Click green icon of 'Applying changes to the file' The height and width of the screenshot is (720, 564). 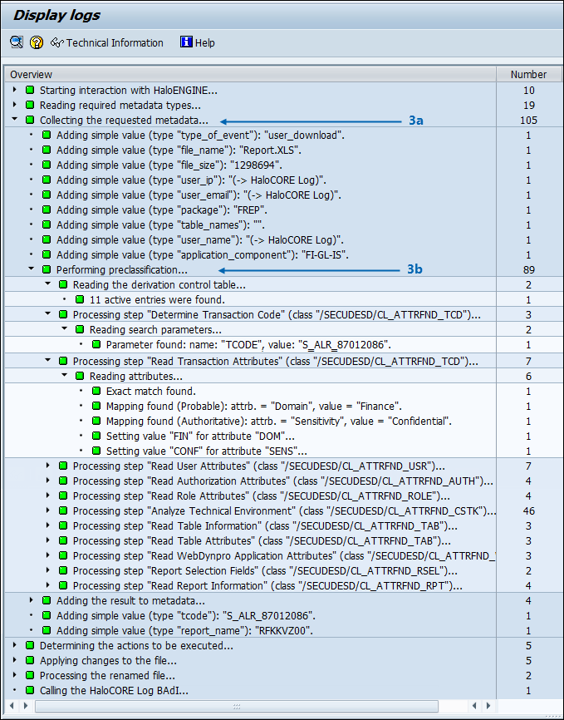(x=30, y=660)
